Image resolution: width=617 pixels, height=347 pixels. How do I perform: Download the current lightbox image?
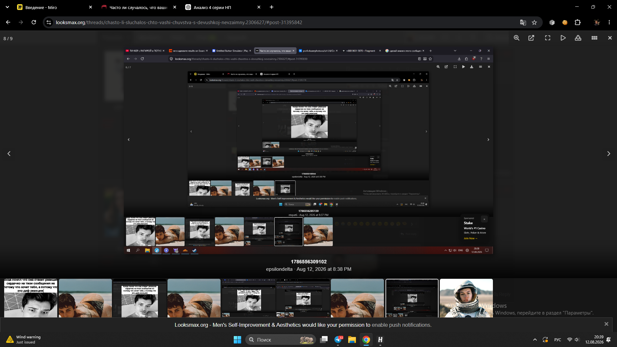pyautogui.click(x=578, y=38)
